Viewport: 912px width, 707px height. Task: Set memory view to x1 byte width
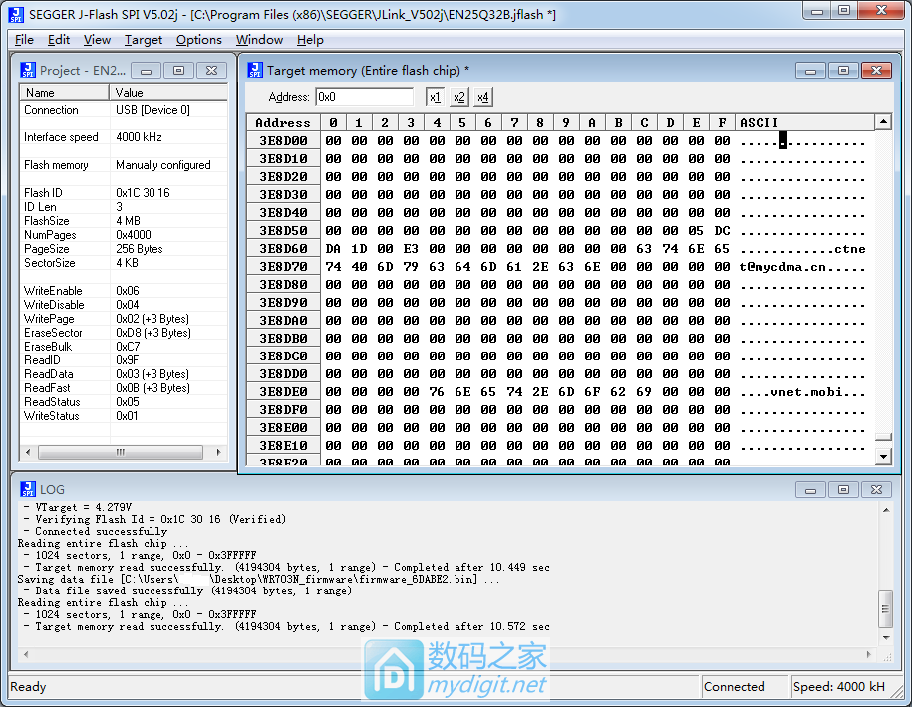pyautogui.click(x=435, y=97)
